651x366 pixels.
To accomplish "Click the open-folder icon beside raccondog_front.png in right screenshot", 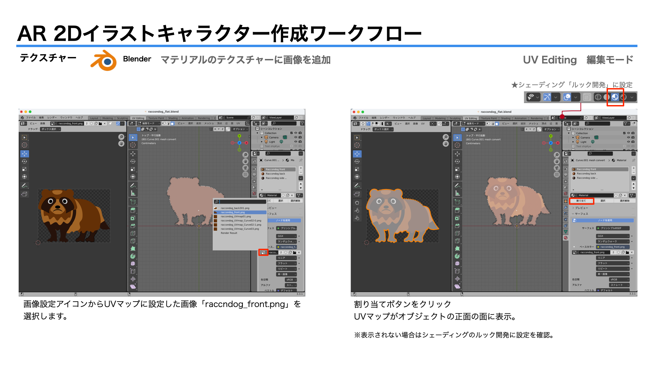I will (x=627, y=252).
